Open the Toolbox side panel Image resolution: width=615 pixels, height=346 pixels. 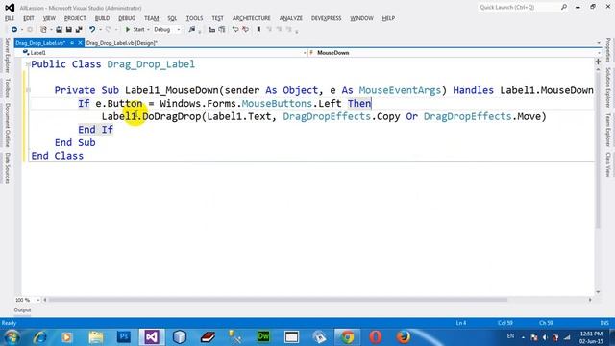click(x=7, y=87)
